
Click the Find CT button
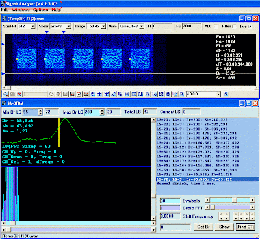pos(245,227)
